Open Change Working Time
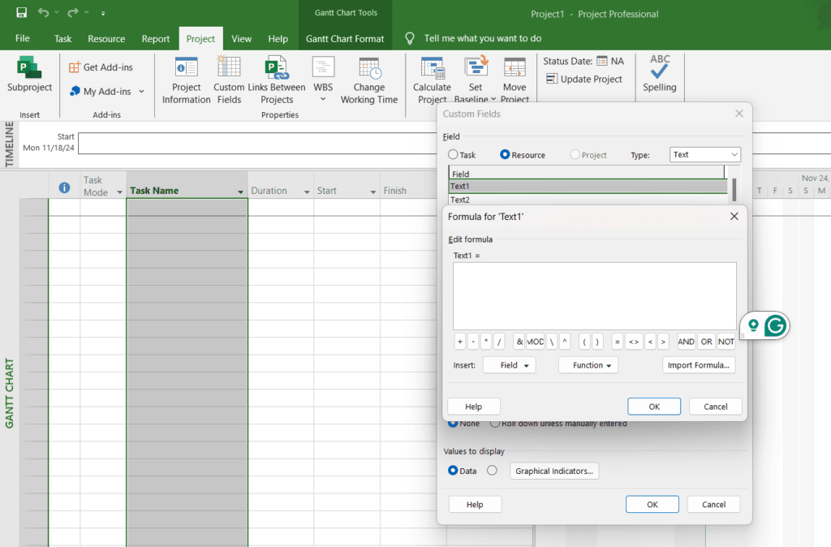The height and width of the screenshot is (547, 831). coord(369,79)
